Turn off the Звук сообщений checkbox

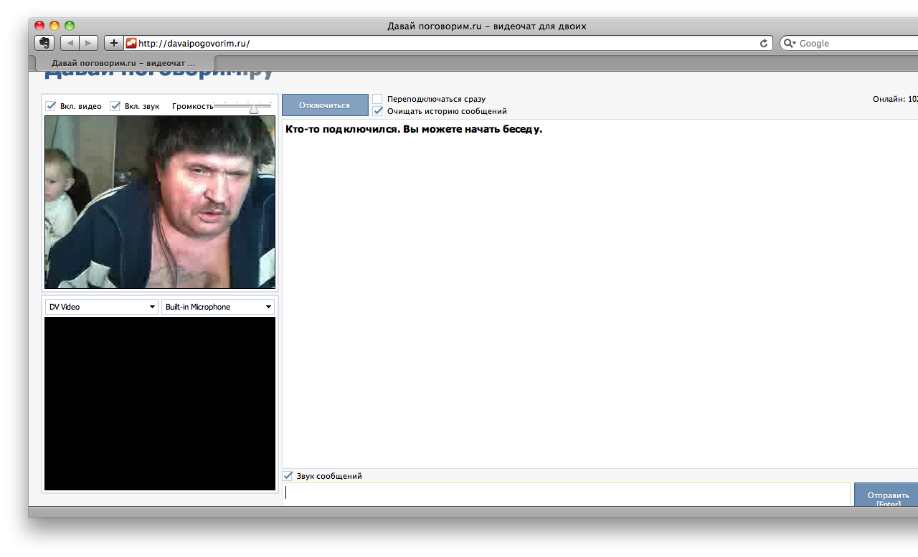click(x=288, y=475)
